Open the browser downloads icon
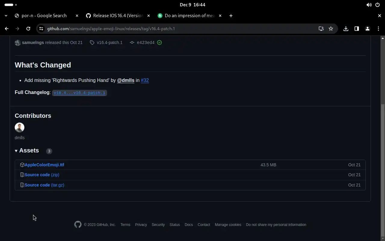The image size is (385, 241). (346, 29)
